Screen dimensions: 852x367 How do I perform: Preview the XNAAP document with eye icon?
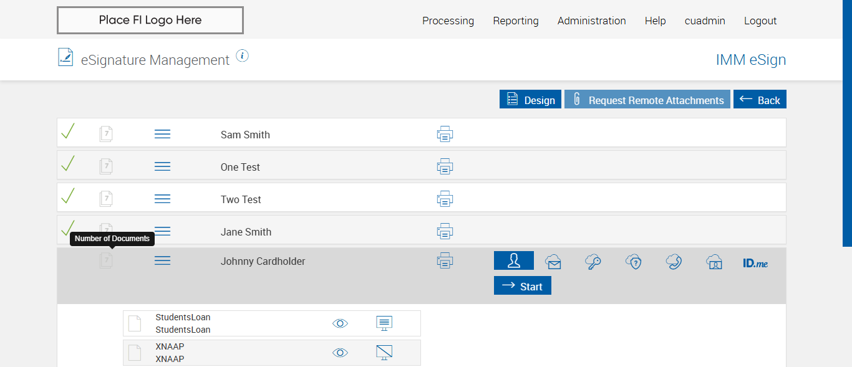click(x=340, y=353)
